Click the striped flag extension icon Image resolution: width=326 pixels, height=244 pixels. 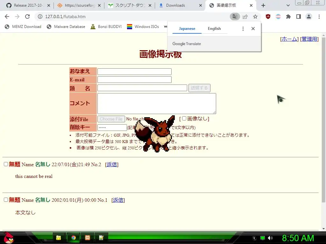point(278,17)
